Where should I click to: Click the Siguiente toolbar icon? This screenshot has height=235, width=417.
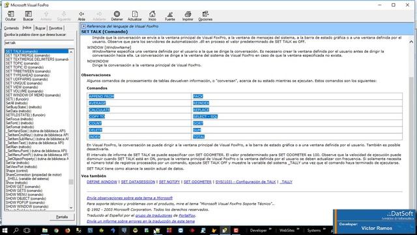point(64,16)
